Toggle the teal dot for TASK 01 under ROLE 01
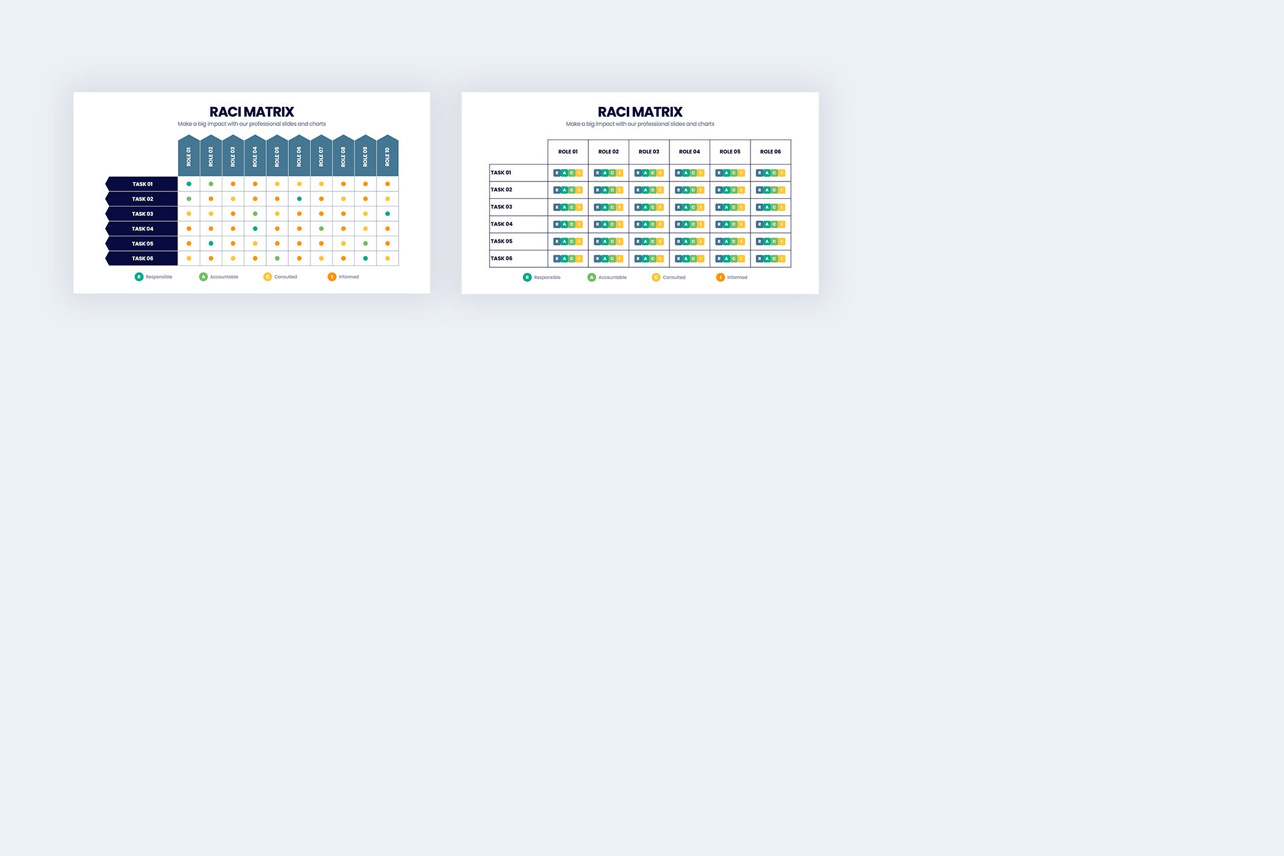This screenshot has height=856, width=1284. pos(189,184)
